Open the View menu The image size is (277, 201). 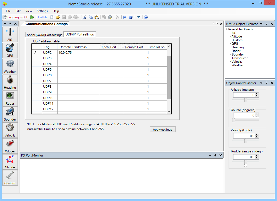pos(29,11)
